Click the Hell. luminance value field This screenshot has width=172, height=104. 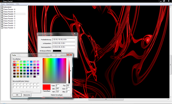pyautogui.click(x=58, y=92)
